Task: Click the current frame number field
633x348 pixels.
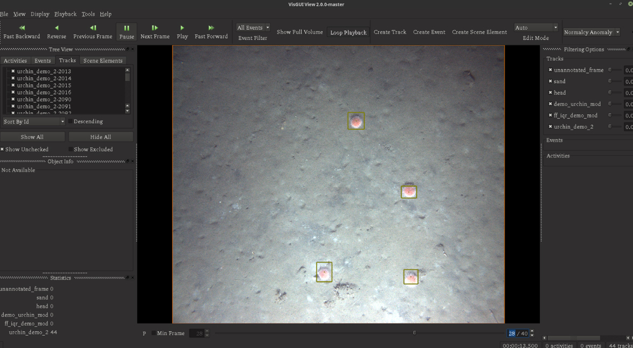Action: click(x=518, y=333)
